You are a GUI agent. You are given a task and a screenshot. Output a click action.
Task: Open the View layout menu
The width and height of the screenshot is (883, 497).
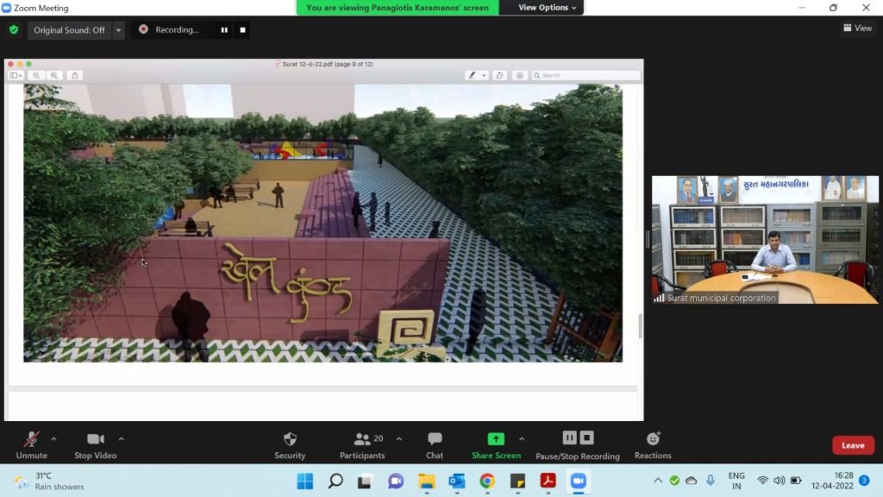(x=857, y=28)
